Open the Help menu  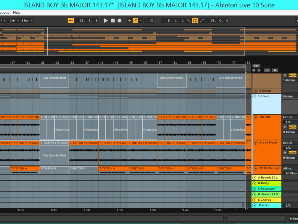pos(16,13)
